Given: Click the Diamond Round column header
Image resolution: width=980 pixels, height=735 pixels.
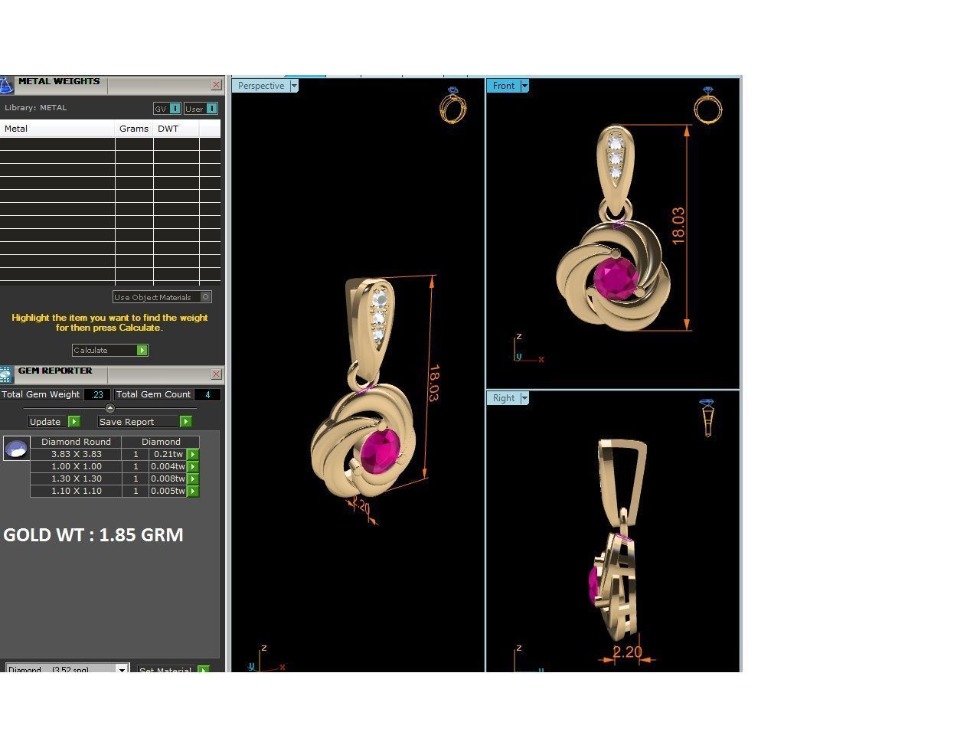Looking at the screenshot, I should [x=76, y=442].
